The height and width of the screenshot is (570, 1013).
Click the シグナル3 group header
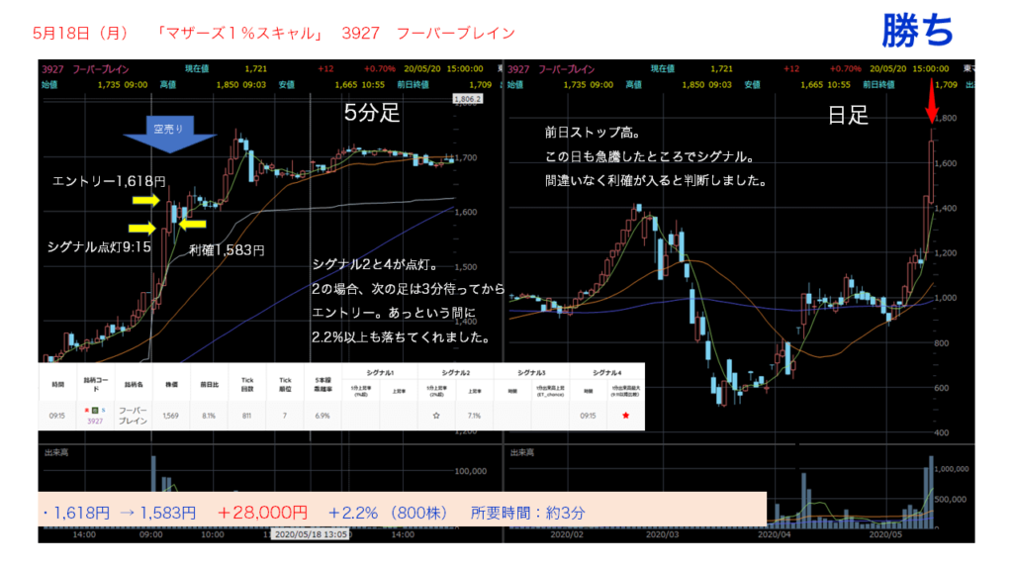[531, 373]
